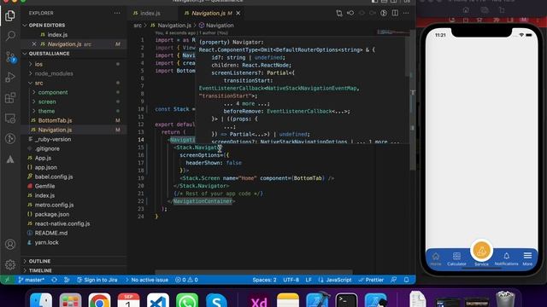Open Google Chrome from the dock

click(x=99, y=300)
